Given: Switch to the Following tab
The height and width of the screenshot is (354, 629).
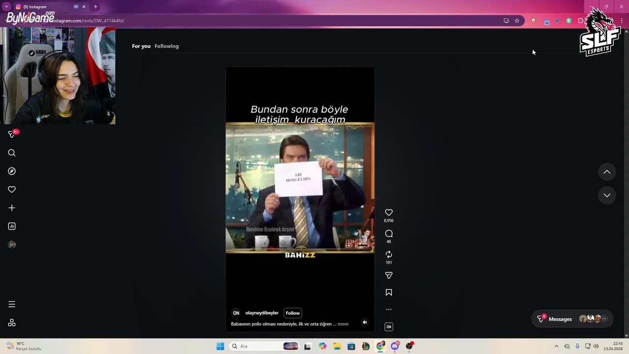Looking at the screenshot, I should (167, 46).
